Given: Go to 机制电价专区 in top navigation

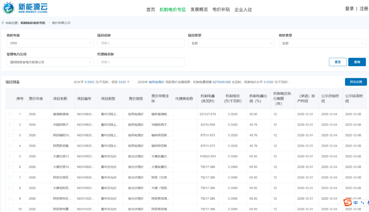Looking at the screenshot, I should coord(173,10).
